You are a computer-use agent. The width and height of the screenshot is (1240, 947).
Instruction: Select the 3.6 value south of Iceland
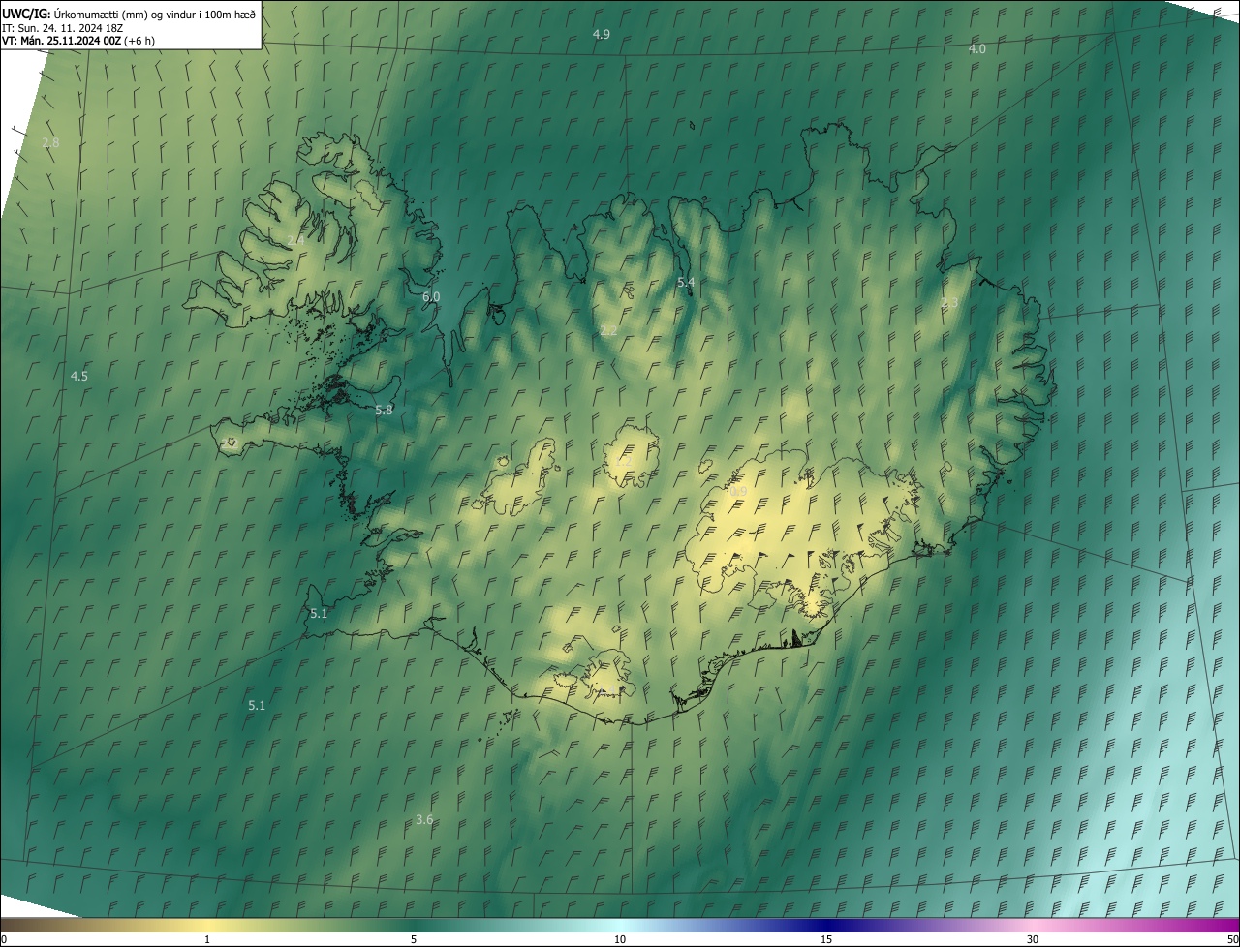[x=424, y=820]
